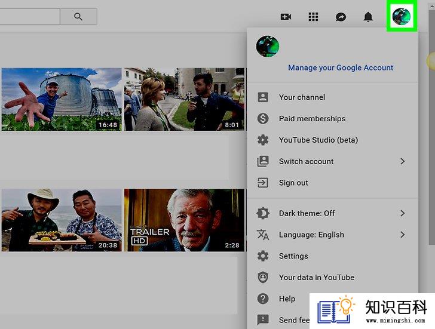
Task: Select Sign out from the menu
Action: click(x=332, y=183)
